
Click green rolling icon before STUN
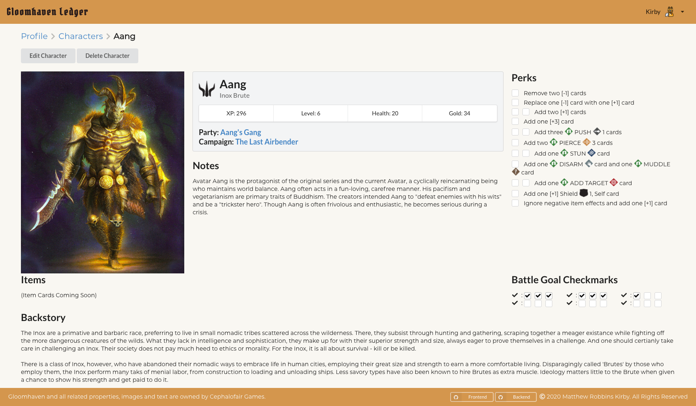(x=564, y=153)
